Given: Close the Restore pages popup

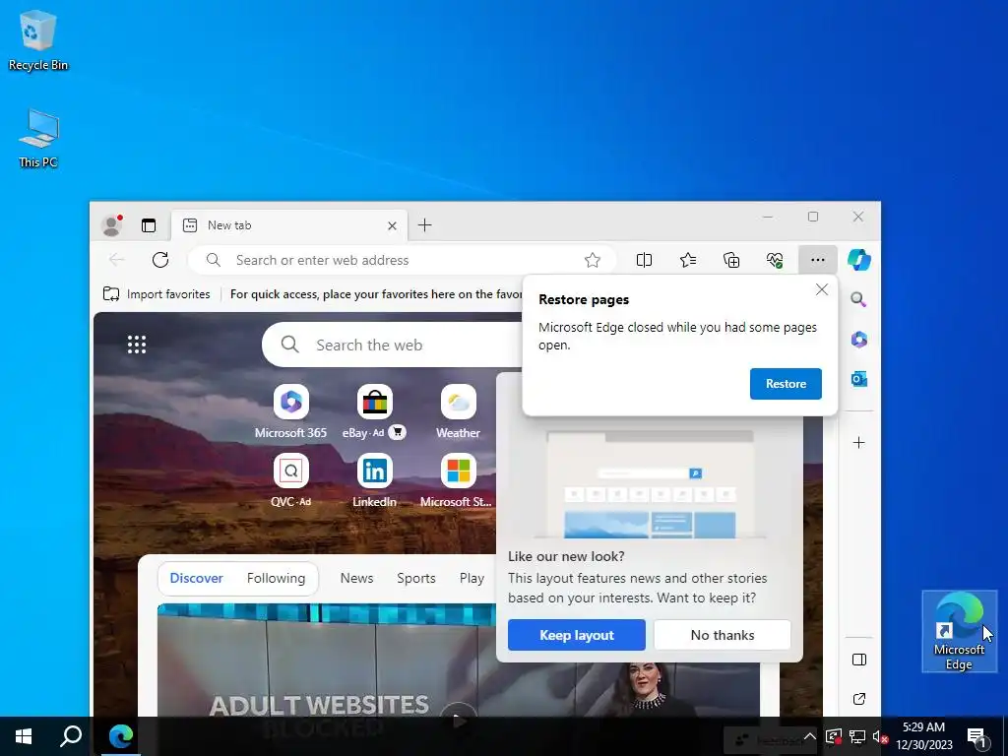Looking at the screenshot, I should (822, 290).
